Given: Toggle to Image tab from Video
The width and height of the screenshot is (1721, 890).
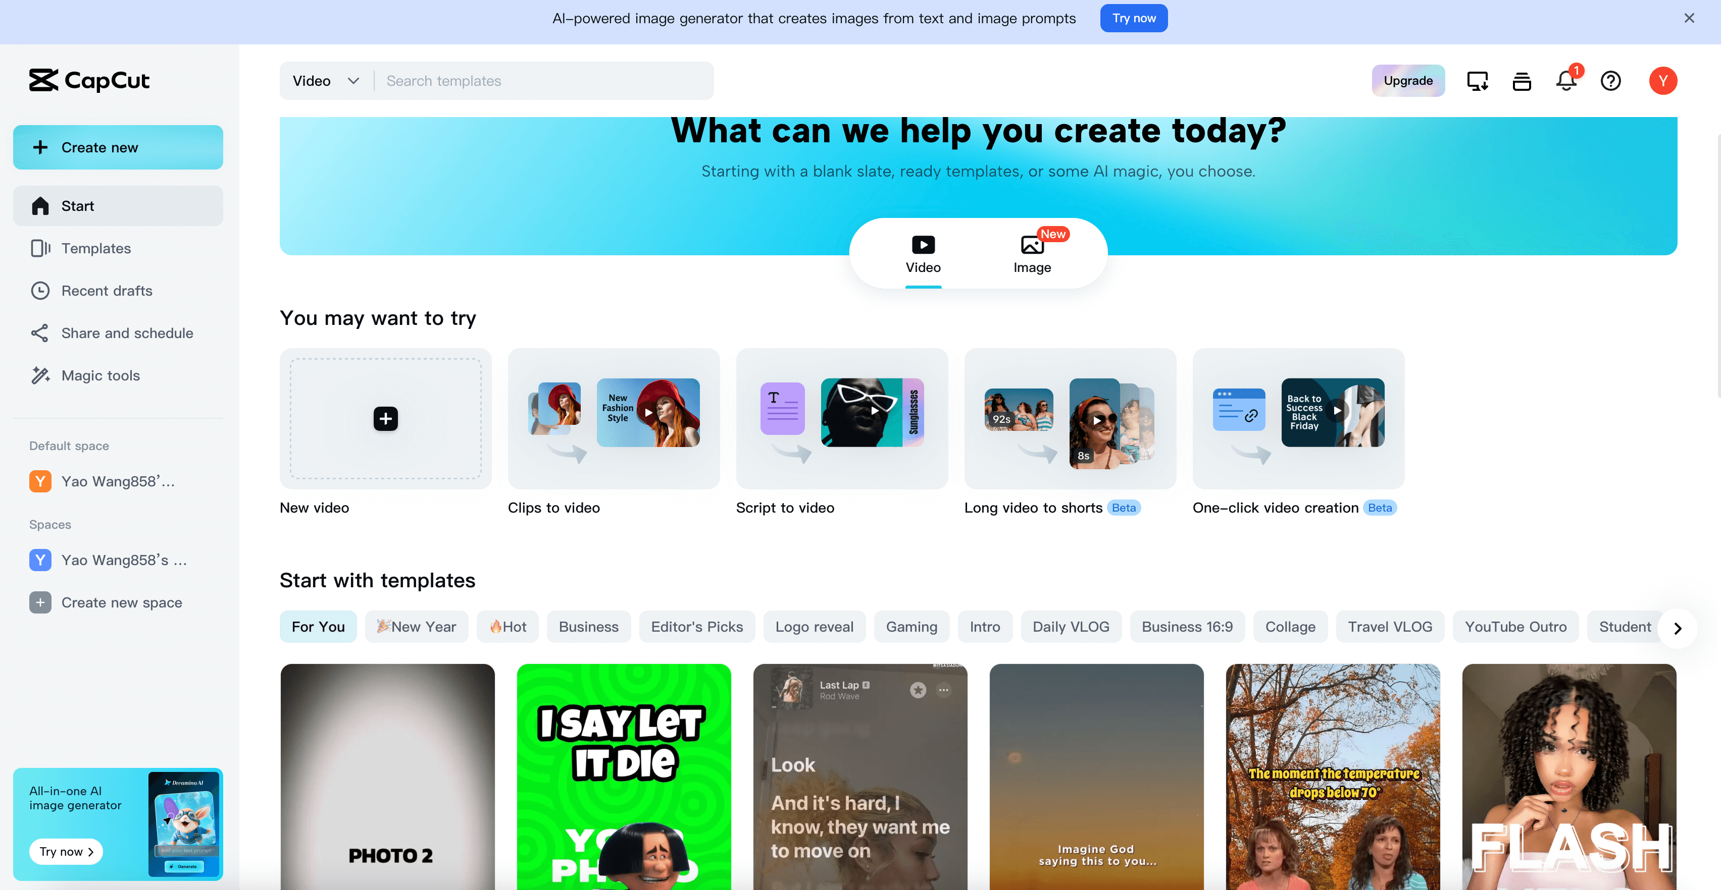Looking at the screenshot, I should pyautogui.click(x=1033, y=253).
